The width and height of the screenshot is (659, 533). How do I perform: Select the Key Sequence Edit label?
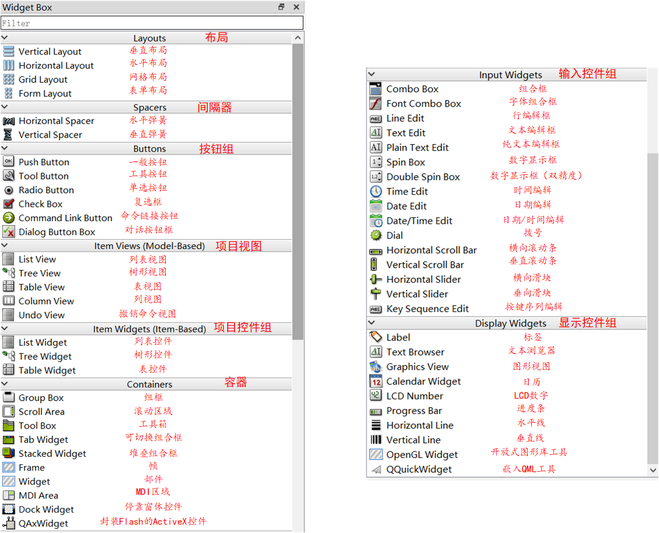(x=427, y=309)
